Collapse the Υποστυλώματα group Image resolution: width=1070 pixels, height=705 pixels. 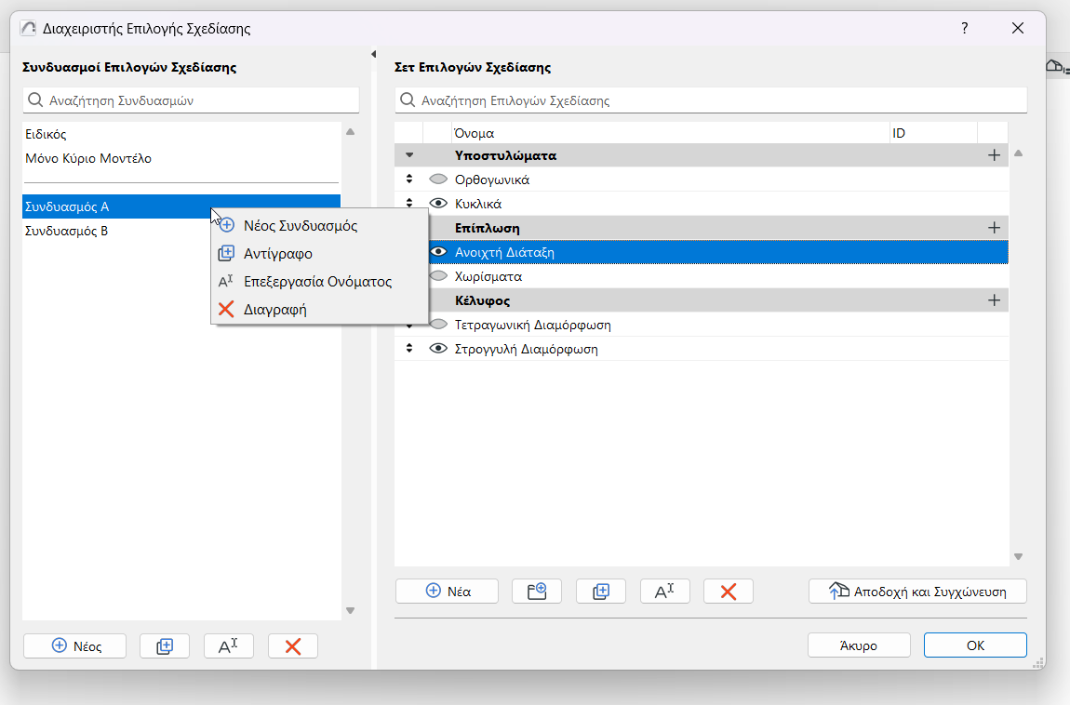(409, 155)
